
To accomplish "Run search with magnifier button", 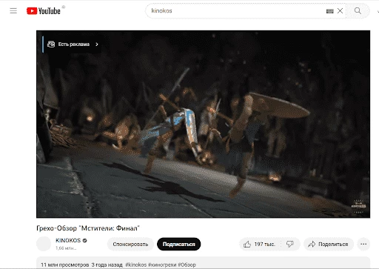I will coord(358,10).
